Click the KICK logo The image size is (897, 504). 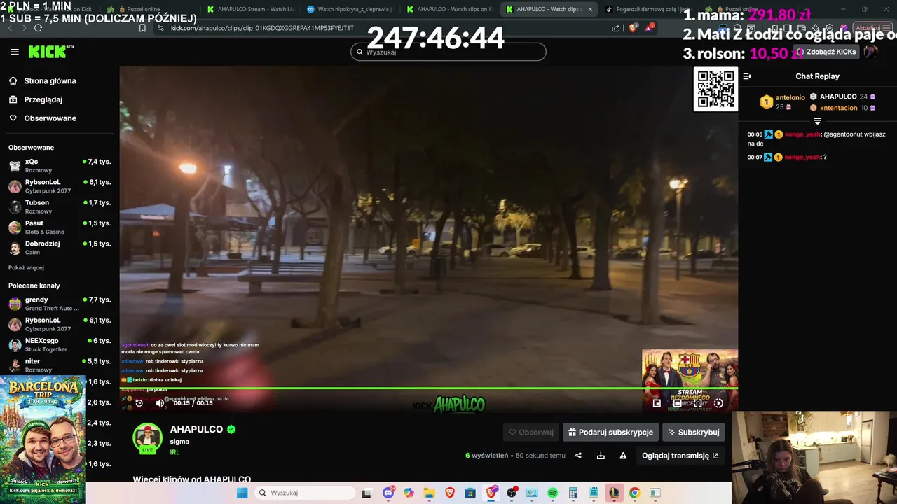[48, 51]
